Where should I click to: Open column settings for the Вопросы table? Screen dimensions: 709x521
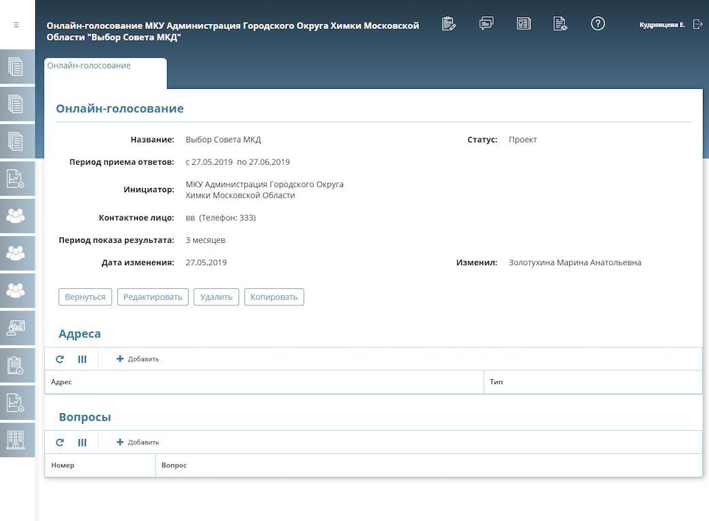pyautogui.click(x=82, y=442)
